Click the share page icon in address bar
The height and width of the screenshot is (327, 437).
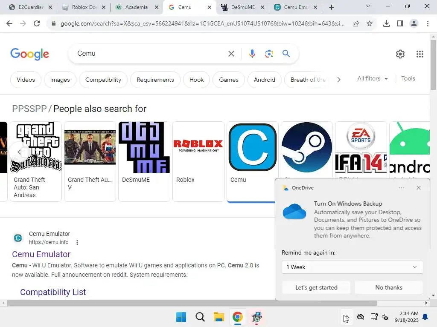tap(356, 24)
